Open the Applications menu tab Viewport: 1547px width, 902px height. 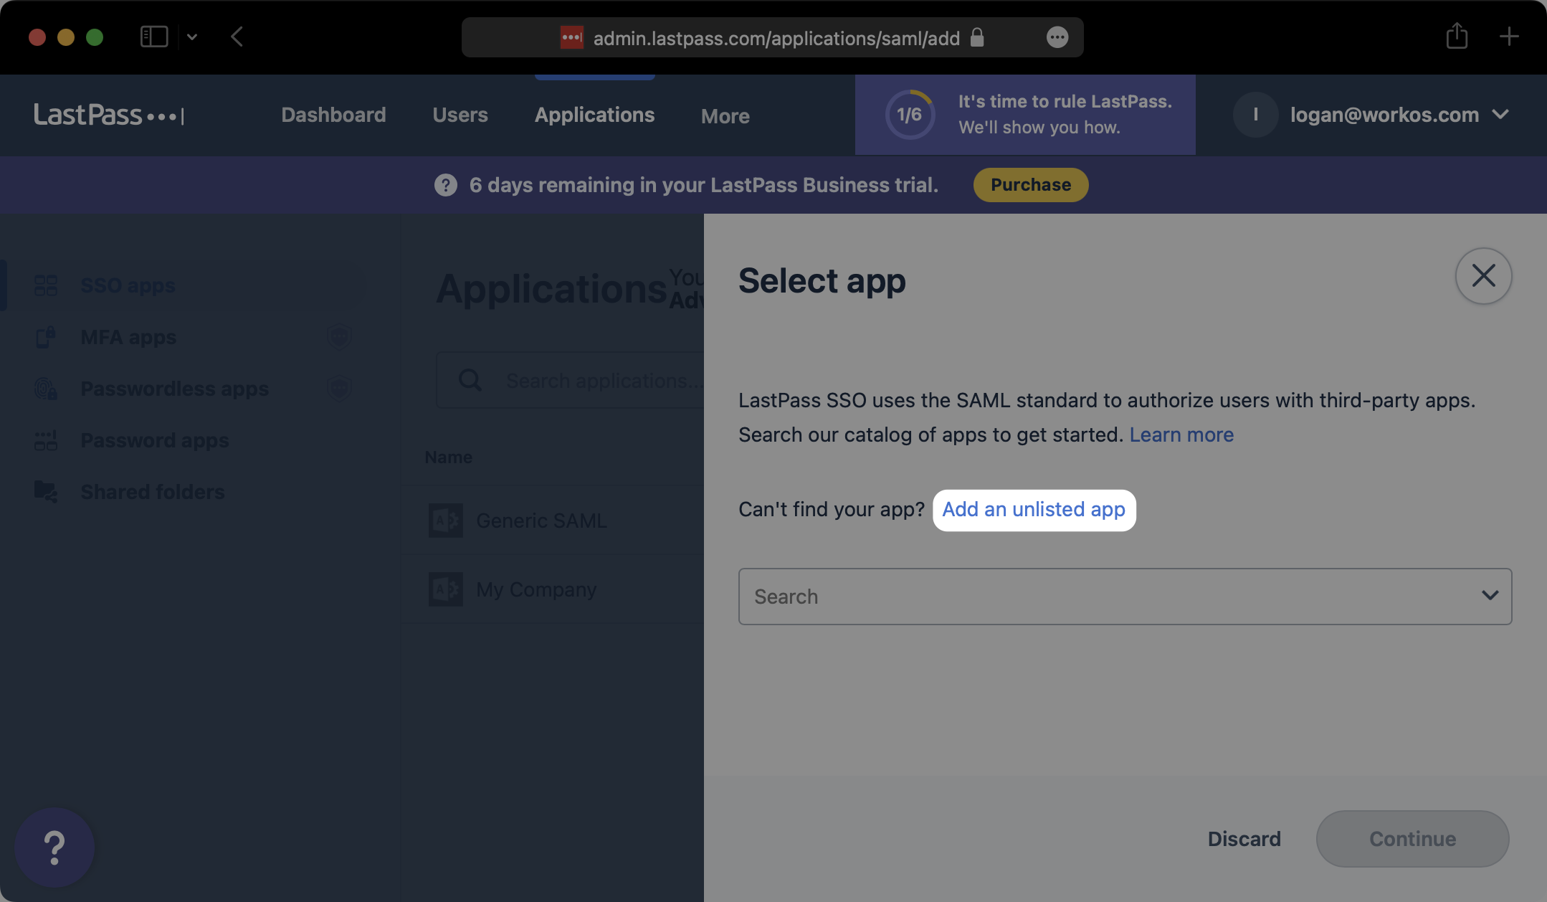point(594,114)
